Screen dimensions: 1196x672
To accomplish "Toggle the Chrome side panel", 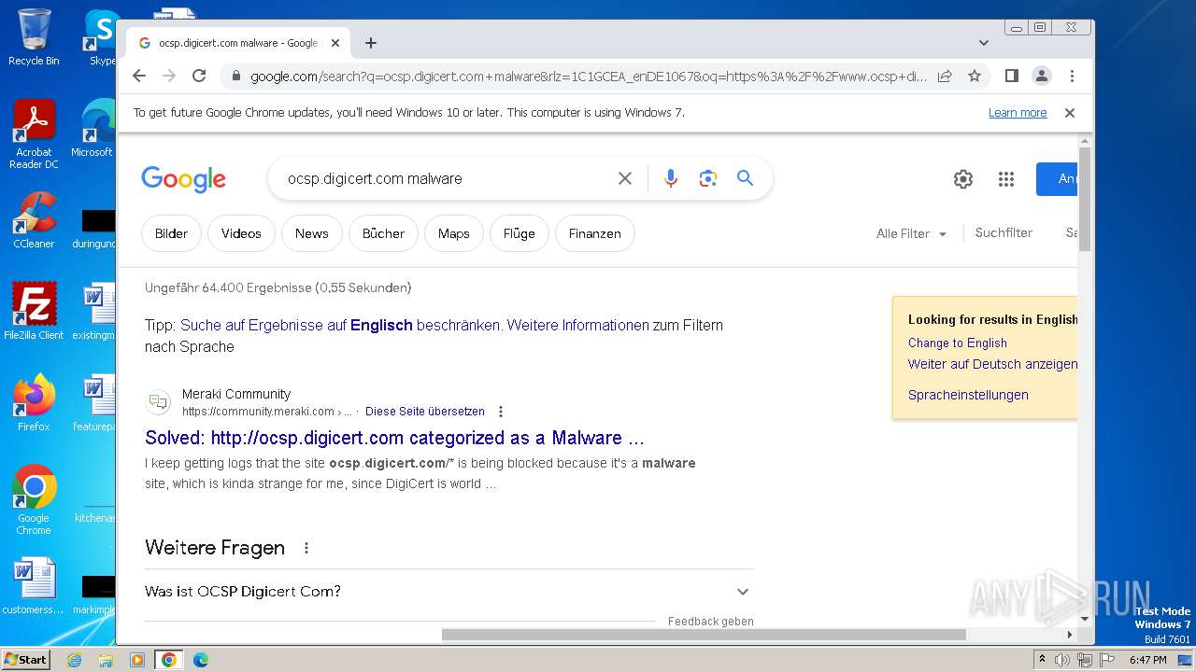I will click(1011, 76).
